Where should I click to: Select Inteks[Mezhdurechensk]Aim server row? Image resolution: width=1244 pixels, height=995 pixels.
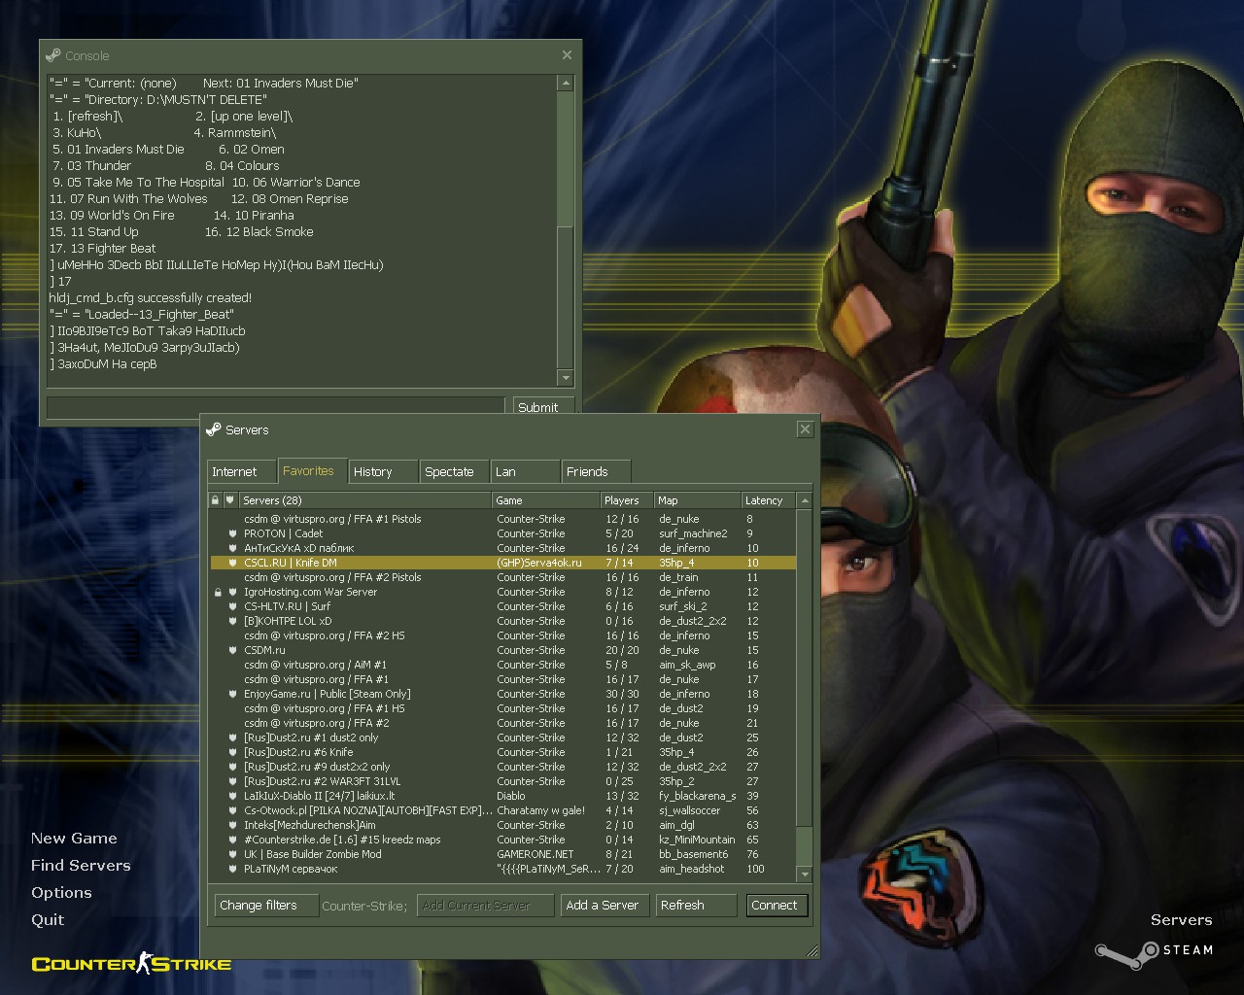point(503,825)
